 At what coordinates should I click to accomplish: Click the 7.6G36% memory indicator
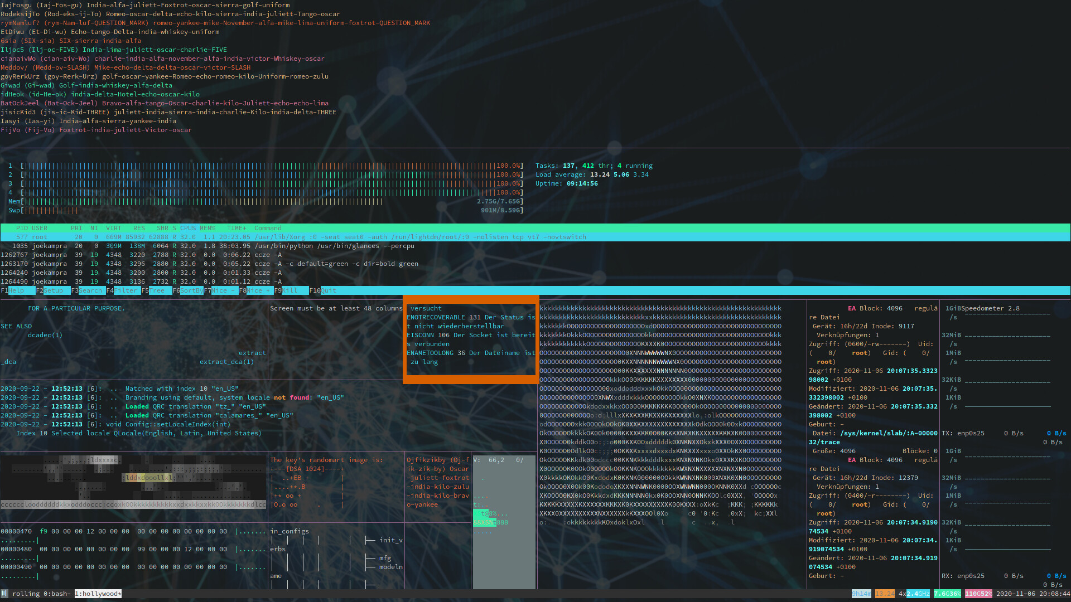point(947,594)
